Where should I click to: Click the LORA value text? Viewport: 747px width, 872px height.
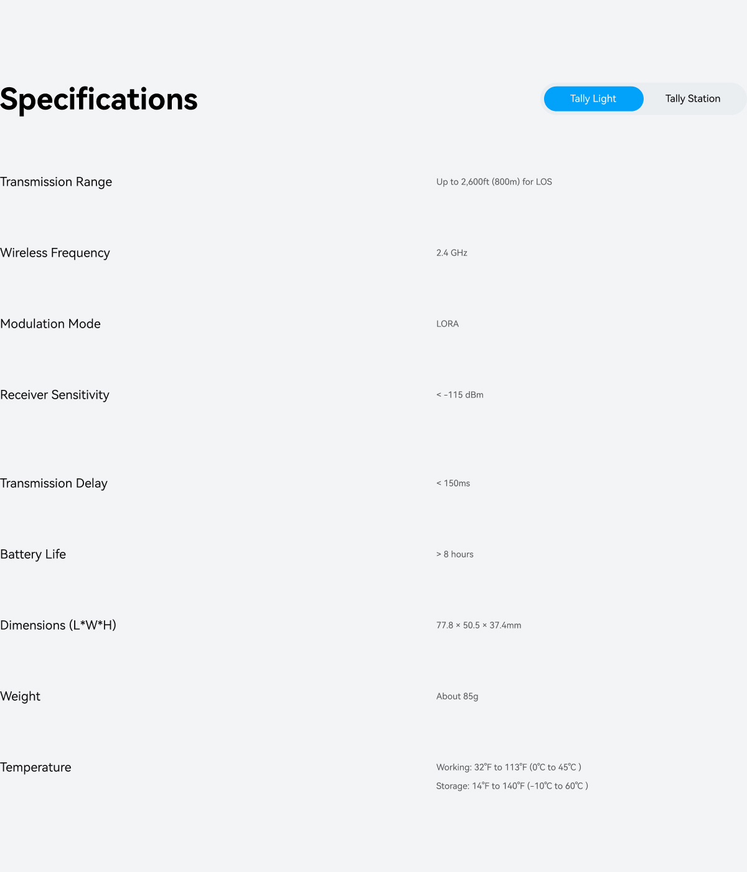coord(448,324)
